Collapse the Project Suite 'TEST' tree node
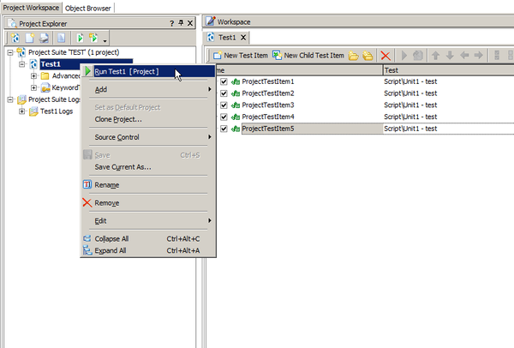514x348 pixels. (x=10, y=52)
